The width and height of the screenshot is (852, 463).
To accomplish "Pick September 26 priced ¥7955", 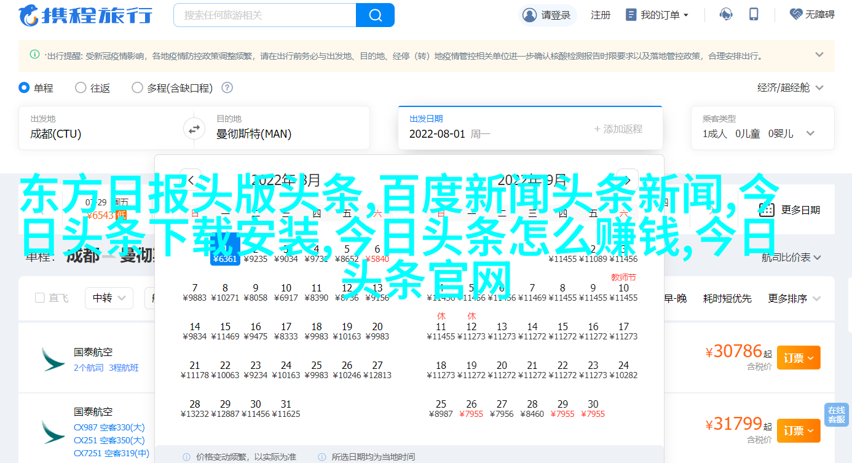I will [x=471, y=409].
